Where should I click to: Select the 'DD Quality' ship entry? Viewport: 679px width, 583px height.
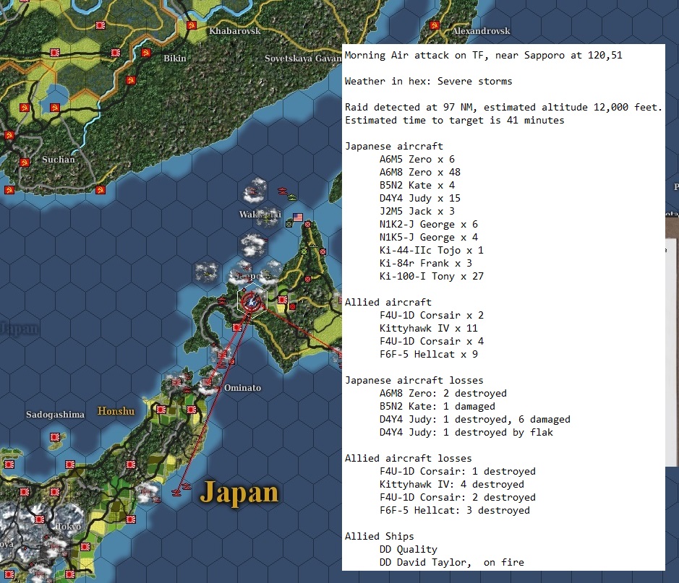[x=409, y=549]
